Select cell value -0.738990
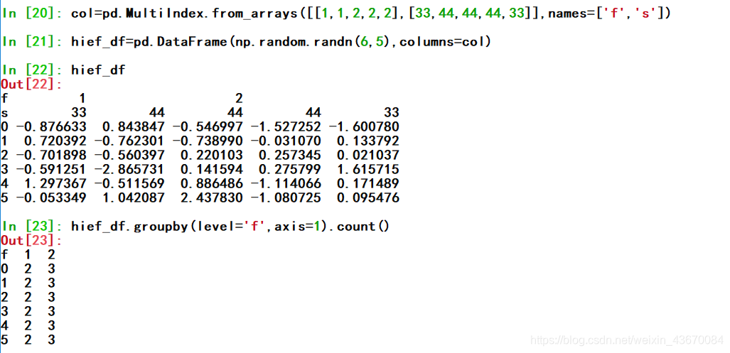The height and width of the screenshot is (353, 730). click(x=208, y=141)
